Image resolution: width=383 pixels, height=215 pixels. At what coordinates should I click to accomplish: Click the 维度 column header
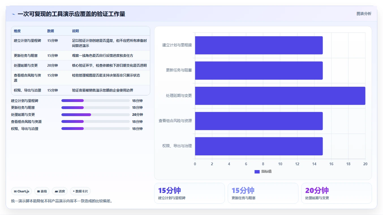point(17,31)
